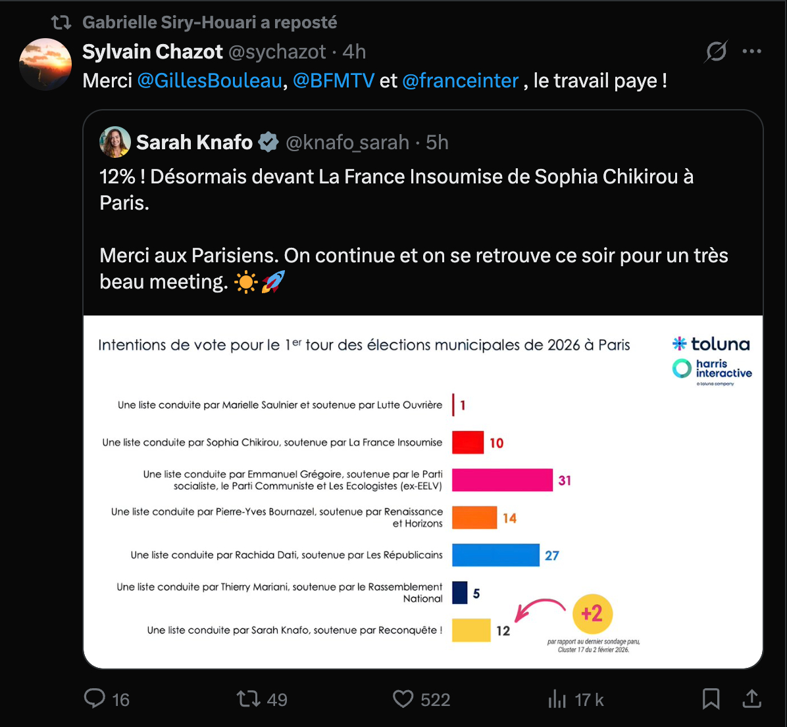Open Sylvain Chazot's profile avatar
Image resolution: width=787 pixels, height=727 pixels.
45,64
